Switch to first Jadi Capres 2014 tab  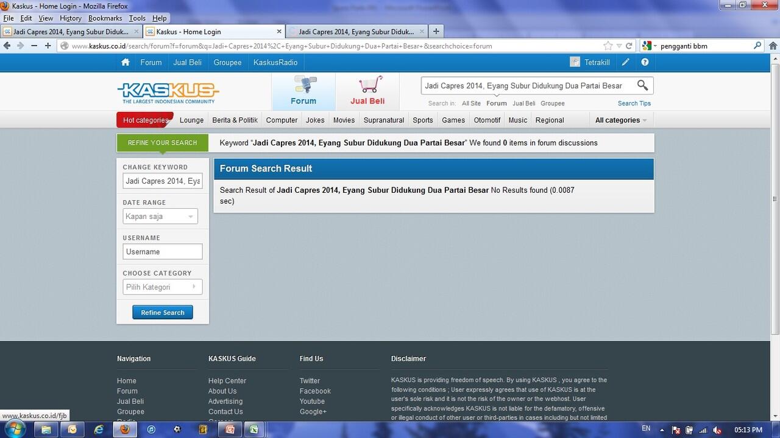click(x=71, y=32)
